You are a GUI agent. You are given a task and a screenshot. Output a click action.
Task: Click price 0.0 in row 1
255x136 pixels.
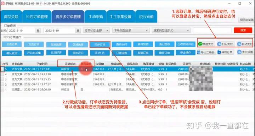tap(160, 89)
